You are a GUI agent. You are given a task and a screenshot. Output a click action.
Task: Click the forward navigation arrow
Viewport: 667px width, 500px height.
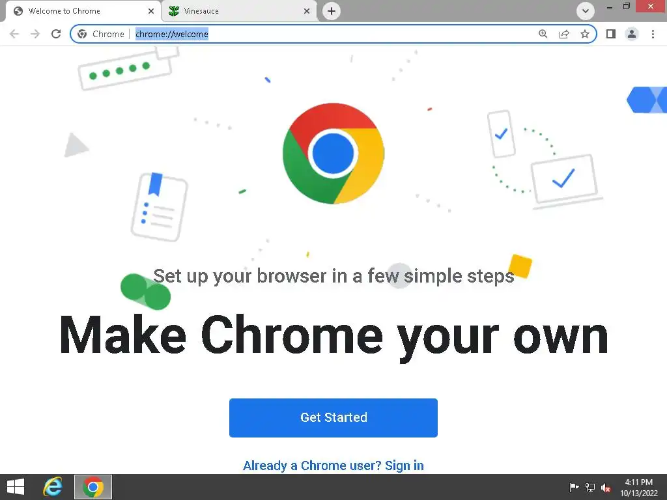[x=35, y=34]
